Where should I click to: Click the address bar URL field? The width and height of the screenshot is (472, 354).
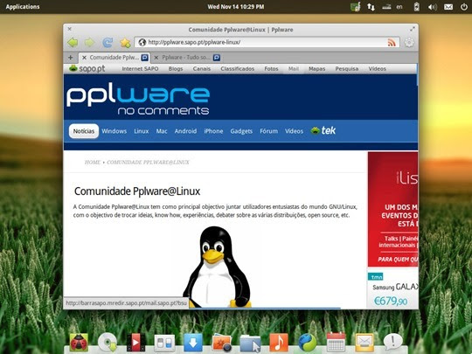(267, 42)
